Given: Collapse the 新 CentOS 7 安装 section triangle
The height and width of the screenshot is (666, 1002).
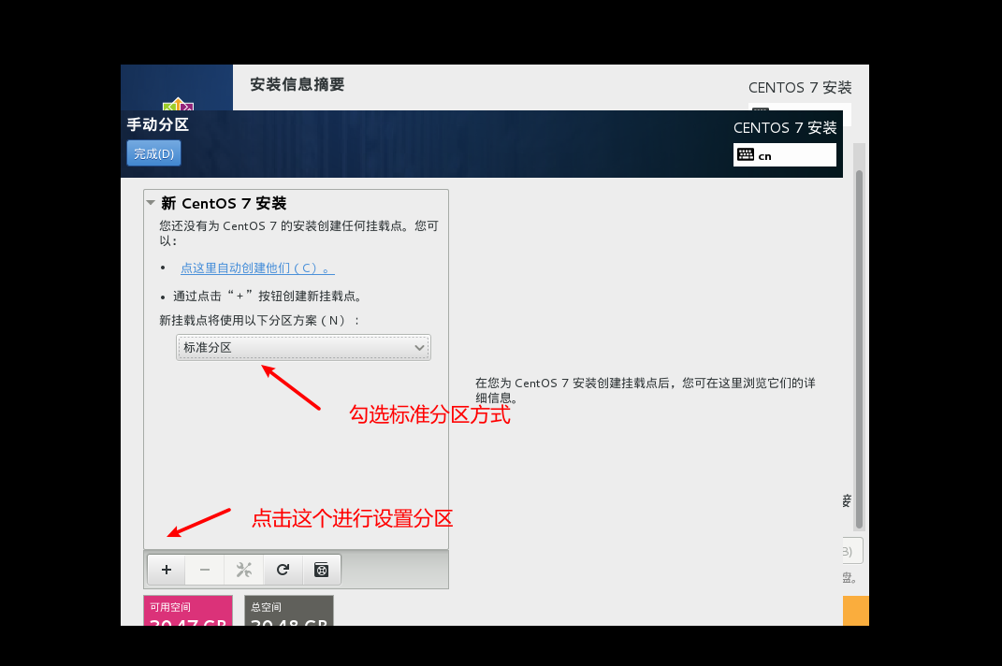Looking at the screenshot, I should pyautogui.click(x=151, y=202).
